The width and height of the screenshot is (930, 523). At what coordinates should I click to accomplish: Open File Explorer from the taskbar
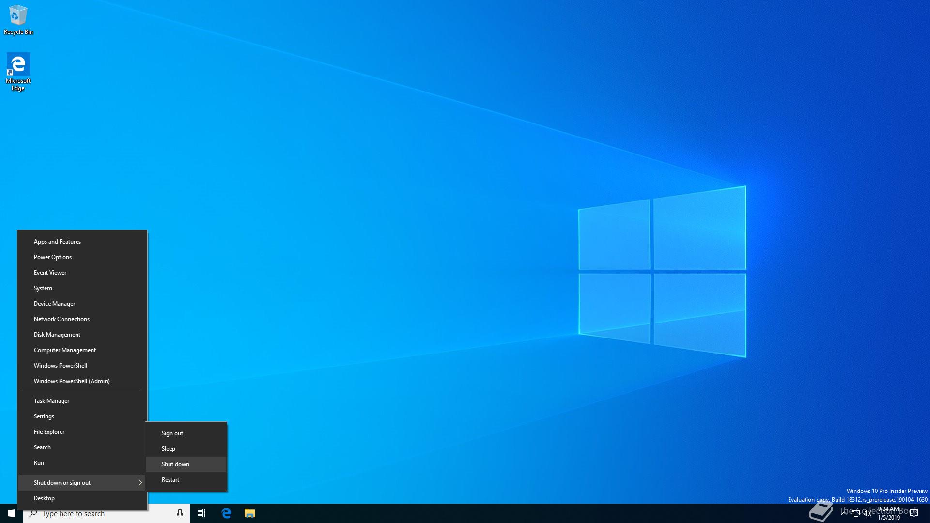[x=249, y=513]
